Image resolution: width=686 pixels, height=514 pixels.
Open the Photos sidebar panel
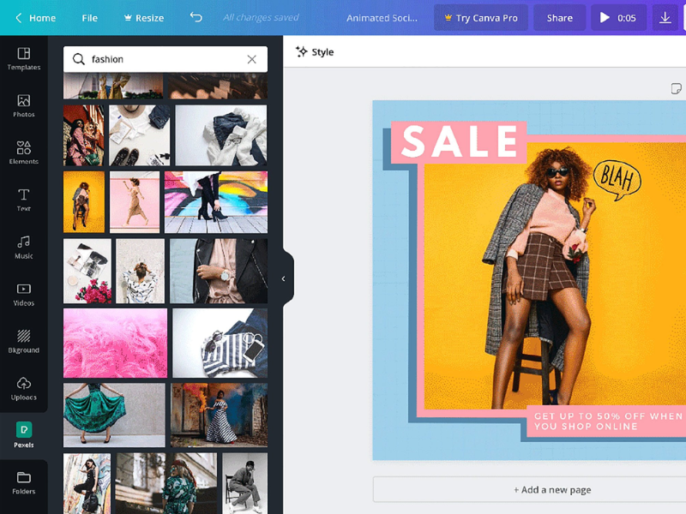[23, 105]
